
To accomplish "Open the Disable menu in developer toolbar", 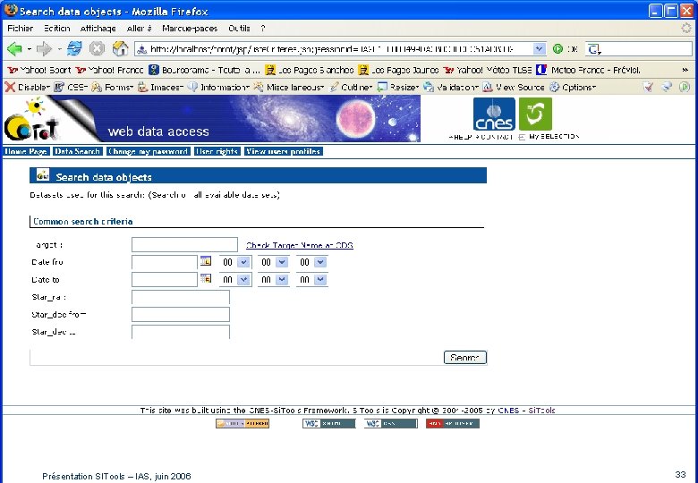I will point(27,87).
